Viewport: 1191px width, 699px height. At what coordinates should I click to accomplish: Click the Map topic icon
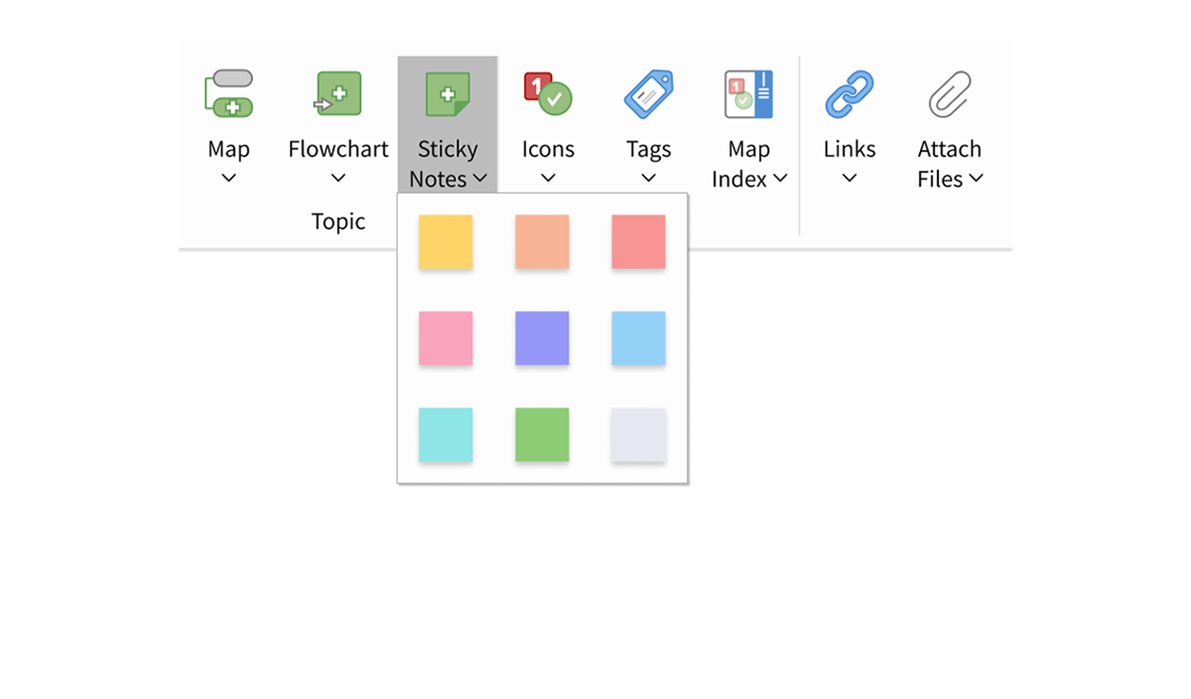point(228,94)
